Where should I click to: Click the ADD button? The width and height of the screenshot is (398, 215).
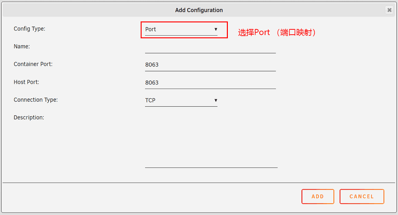(318, 197)
